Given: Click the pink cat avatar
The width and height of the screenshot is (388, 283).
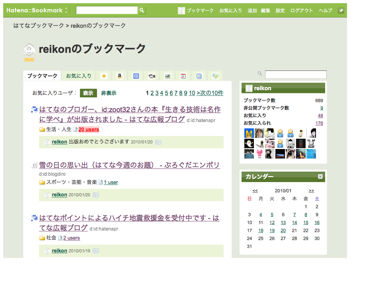Looking at the screenshot, I should (x=259, y=154).
